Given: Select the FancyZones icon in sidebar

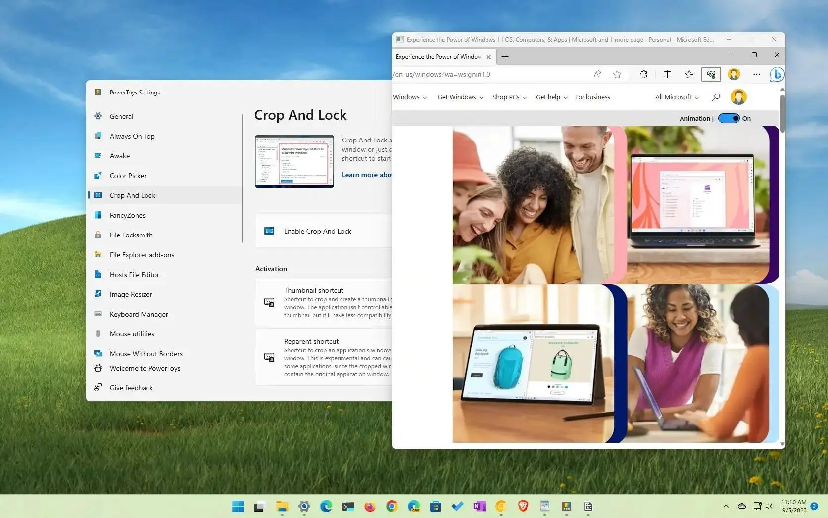Looking at the screenshot, I should coord(98,215).
